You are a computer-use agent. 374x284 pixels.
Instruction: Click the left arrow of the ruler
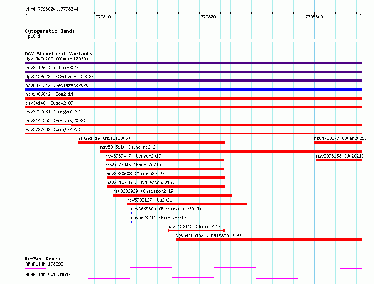coord(26,13)
